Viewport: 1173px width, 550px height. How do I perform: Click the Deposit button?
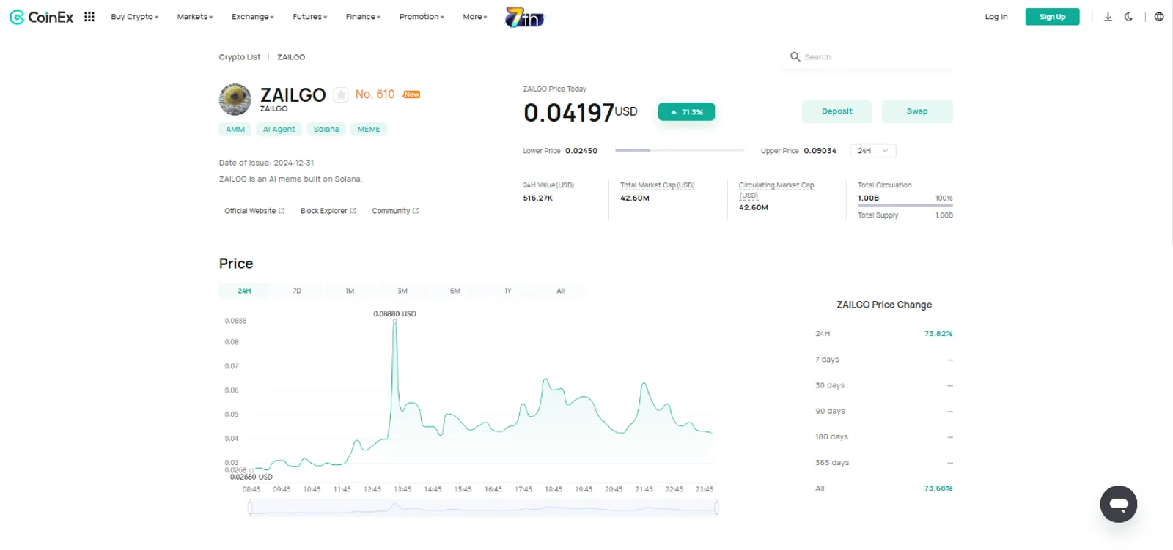837,111
